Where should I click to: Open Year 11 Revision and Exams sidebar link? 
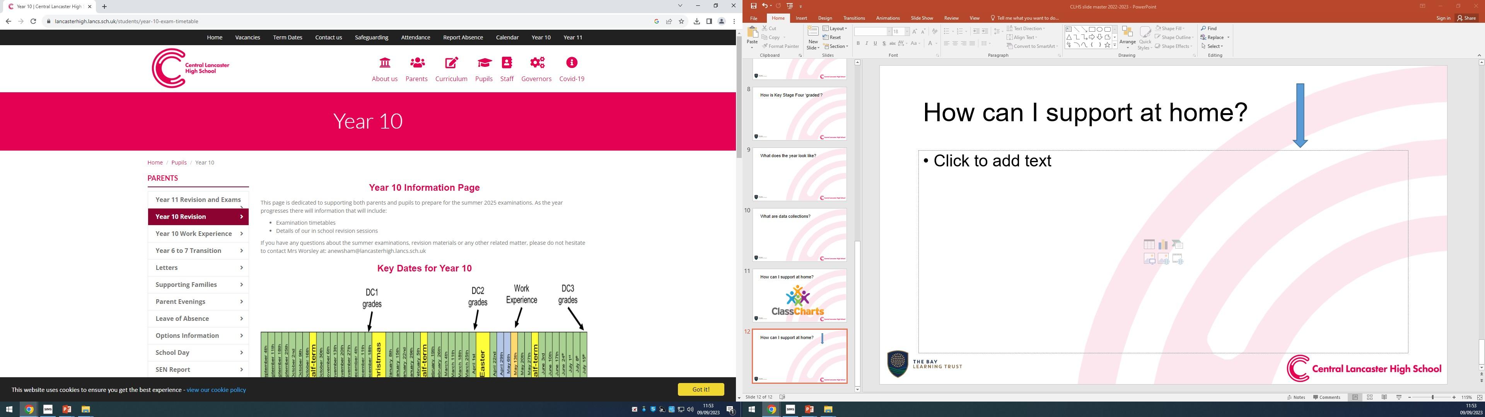(x=198, y=200)
